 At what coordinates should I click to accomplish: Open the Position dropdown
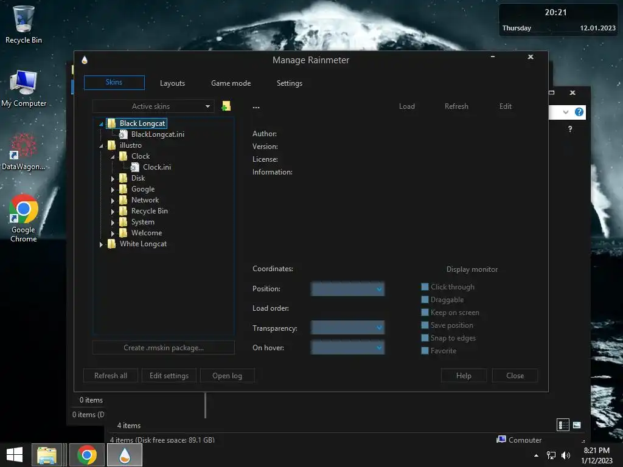click(x=347, y=289)
